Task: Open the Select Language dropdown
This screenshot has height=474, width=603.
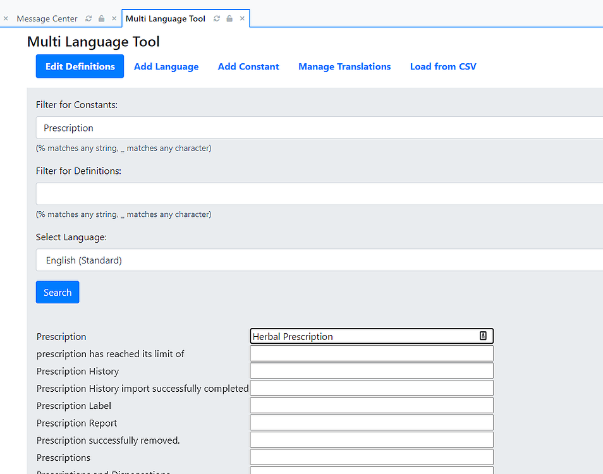Action: [x=316, y=260]
